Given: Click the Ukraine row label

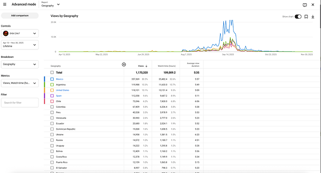Looking at the screenshot, I should tap(60, 134).
